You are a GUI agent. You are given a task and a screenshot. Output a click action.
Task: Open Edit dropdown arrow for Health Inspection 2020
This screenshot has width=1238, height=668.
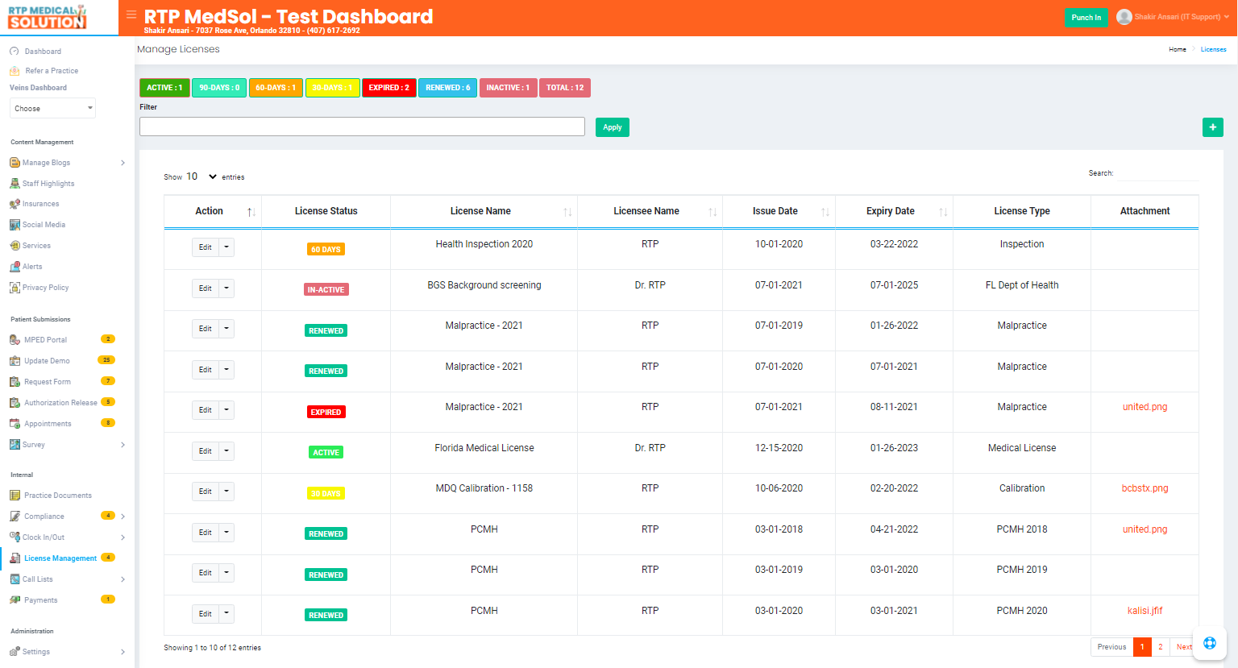point(226,247)
